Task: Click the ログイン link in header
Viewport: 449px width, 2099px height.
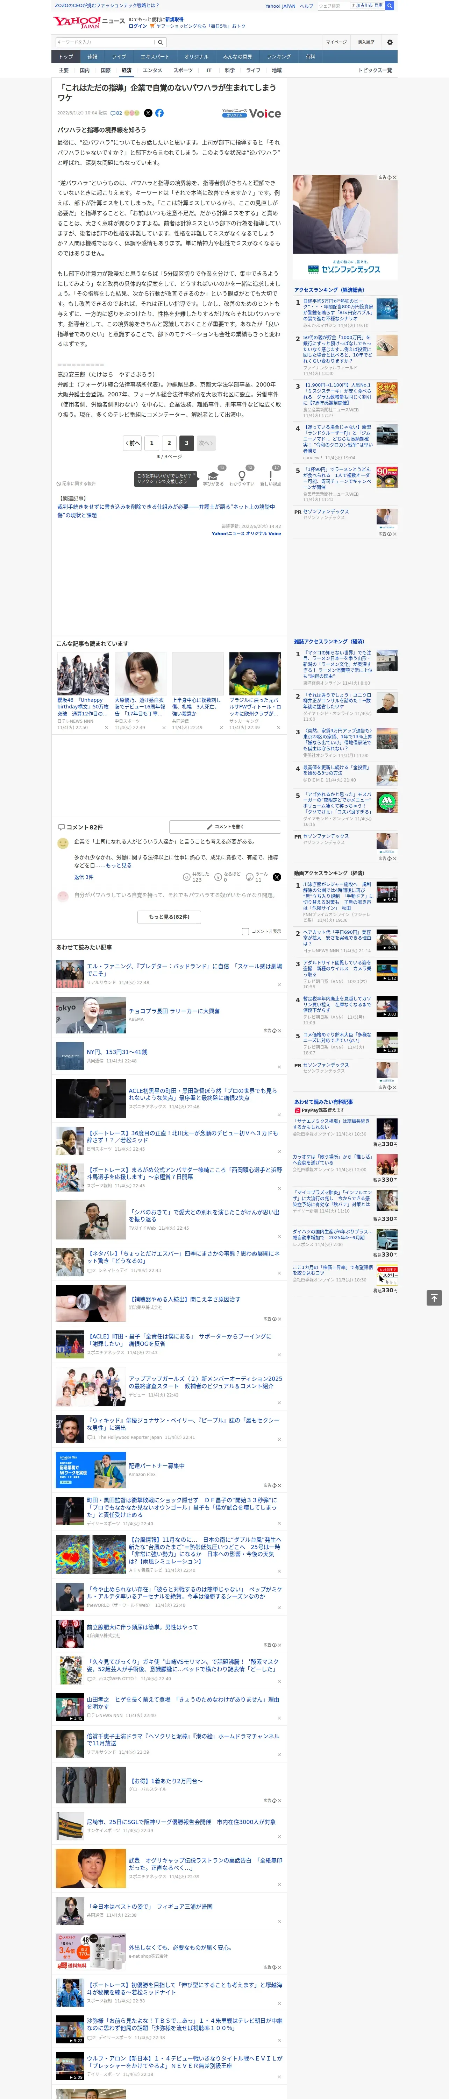Action: [138, 26]
